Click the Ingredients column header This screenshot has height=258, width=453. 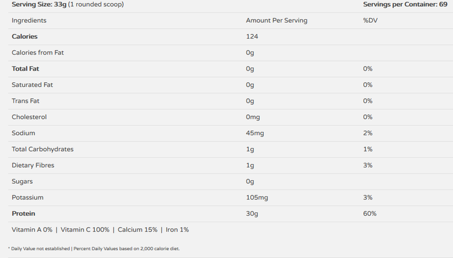[29, 21]
